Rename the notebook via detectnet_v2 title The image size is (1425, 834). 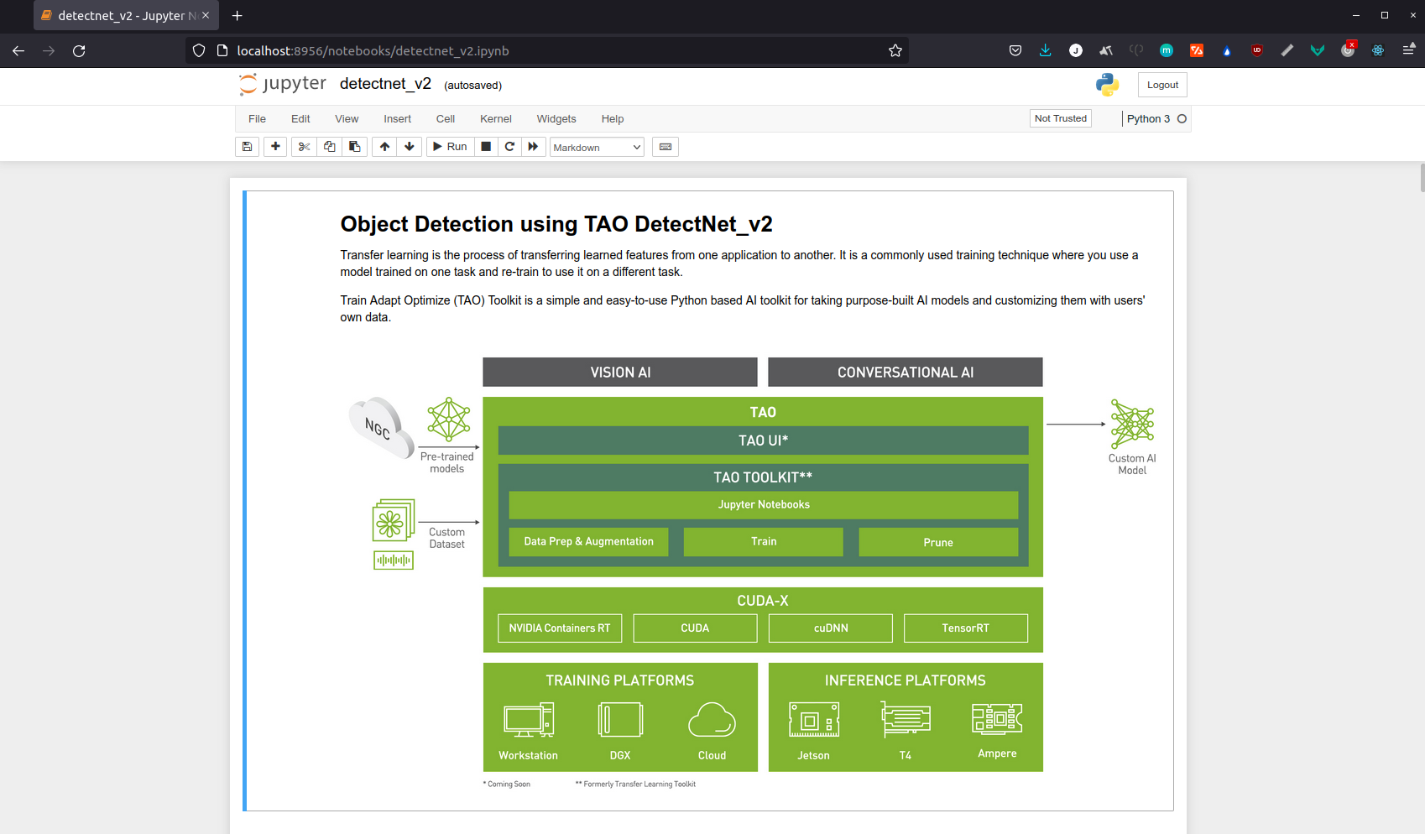pos(385,84)
